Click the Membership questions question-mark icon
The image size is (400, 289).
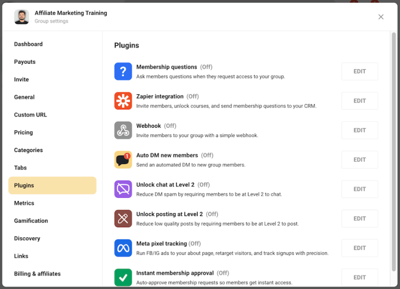click(x=123, y=71)
